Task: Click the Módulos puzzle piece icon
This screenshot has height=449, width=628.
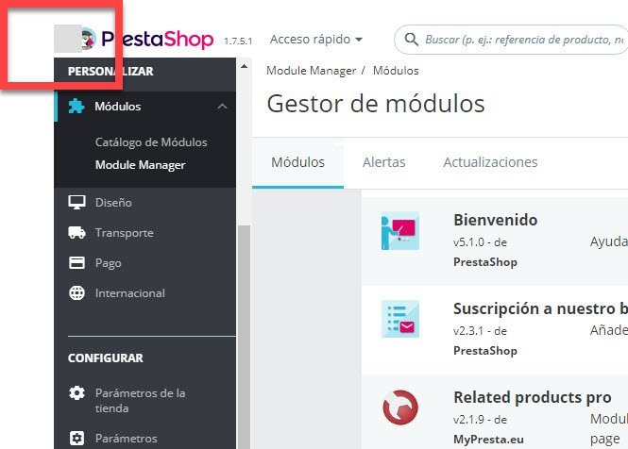Action: click(x=76, y=106)
